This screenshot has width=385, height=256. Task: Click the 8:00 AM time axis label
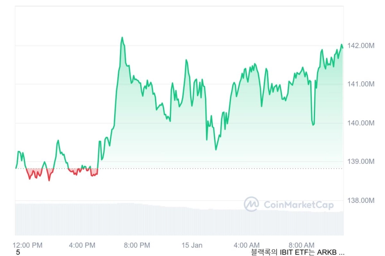[x=301, y=245]
